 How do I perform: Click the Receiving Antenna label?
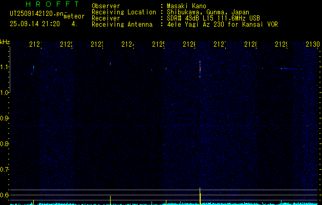tap(122, 25)
